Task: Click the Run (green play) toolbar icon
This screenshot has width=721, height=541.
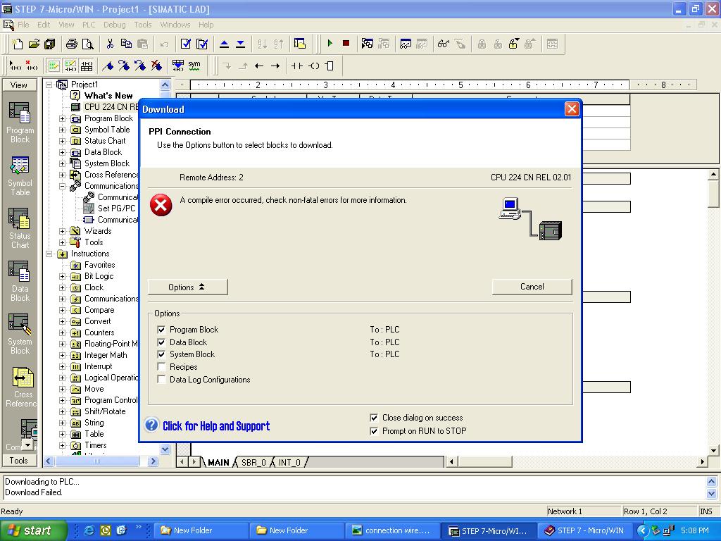Action: pos(330,44)
